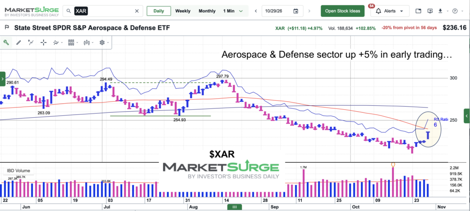The image size is (470, 211).
Task: Go to the previous date arrow
Action: [256, 11]
